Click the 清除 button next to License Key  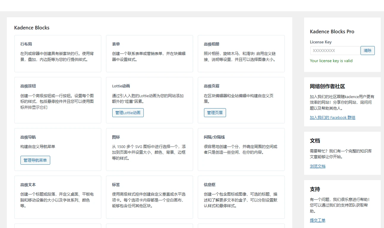pyautogui.click(x=367, y=51)
